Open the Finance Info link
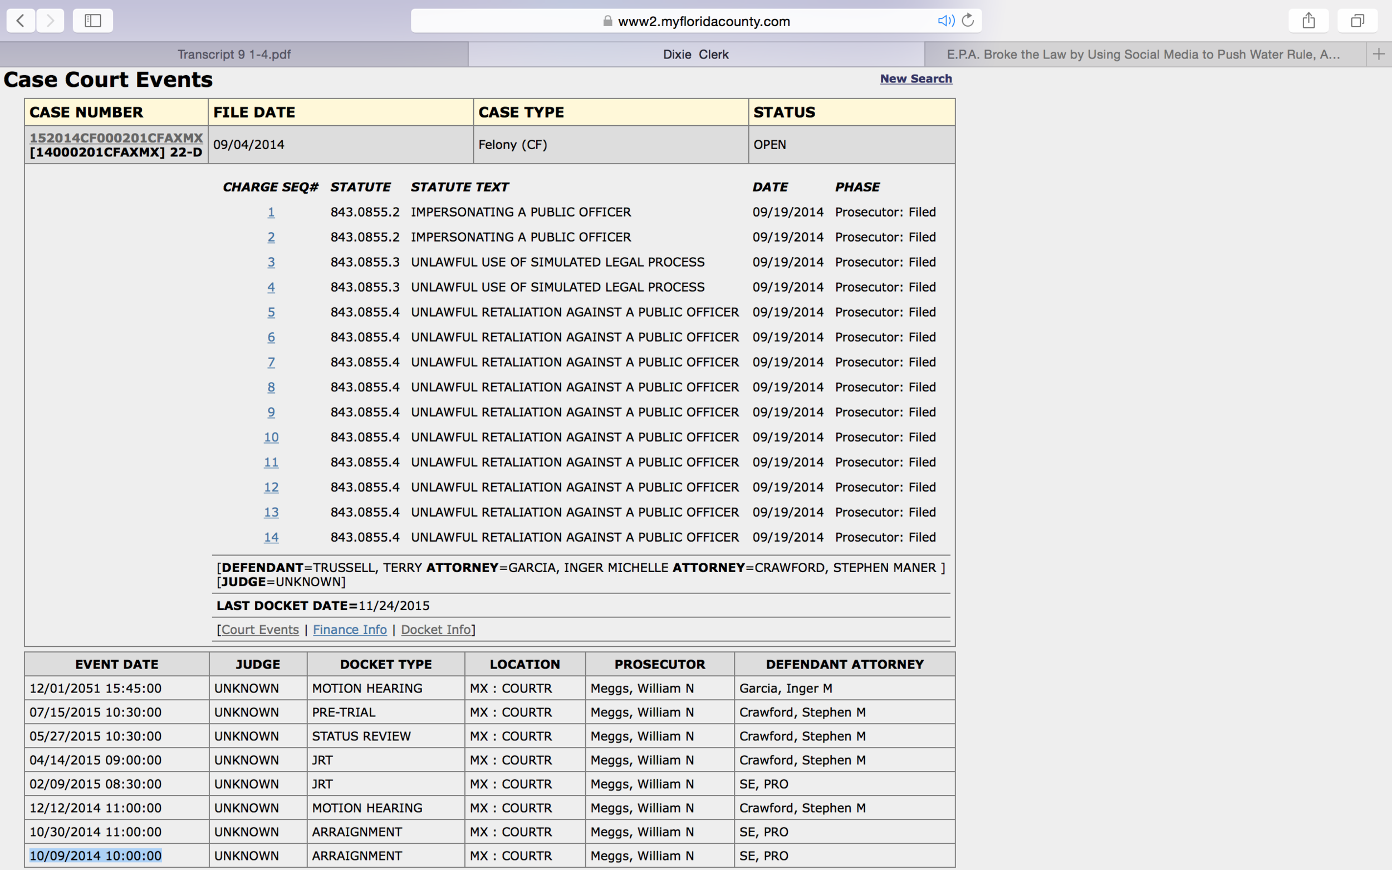 point(349,630)
